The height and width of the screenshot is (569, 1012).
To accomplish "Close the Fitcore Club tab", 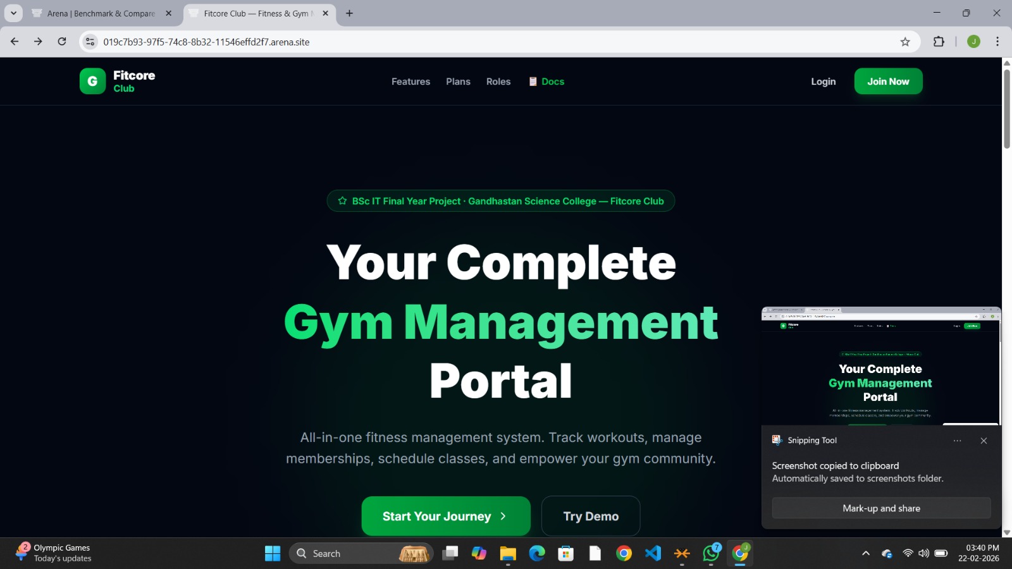I will [325, 13].
